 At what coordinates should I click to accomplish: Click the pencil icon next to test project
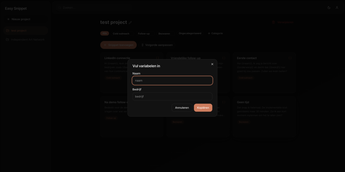[130, 23]
